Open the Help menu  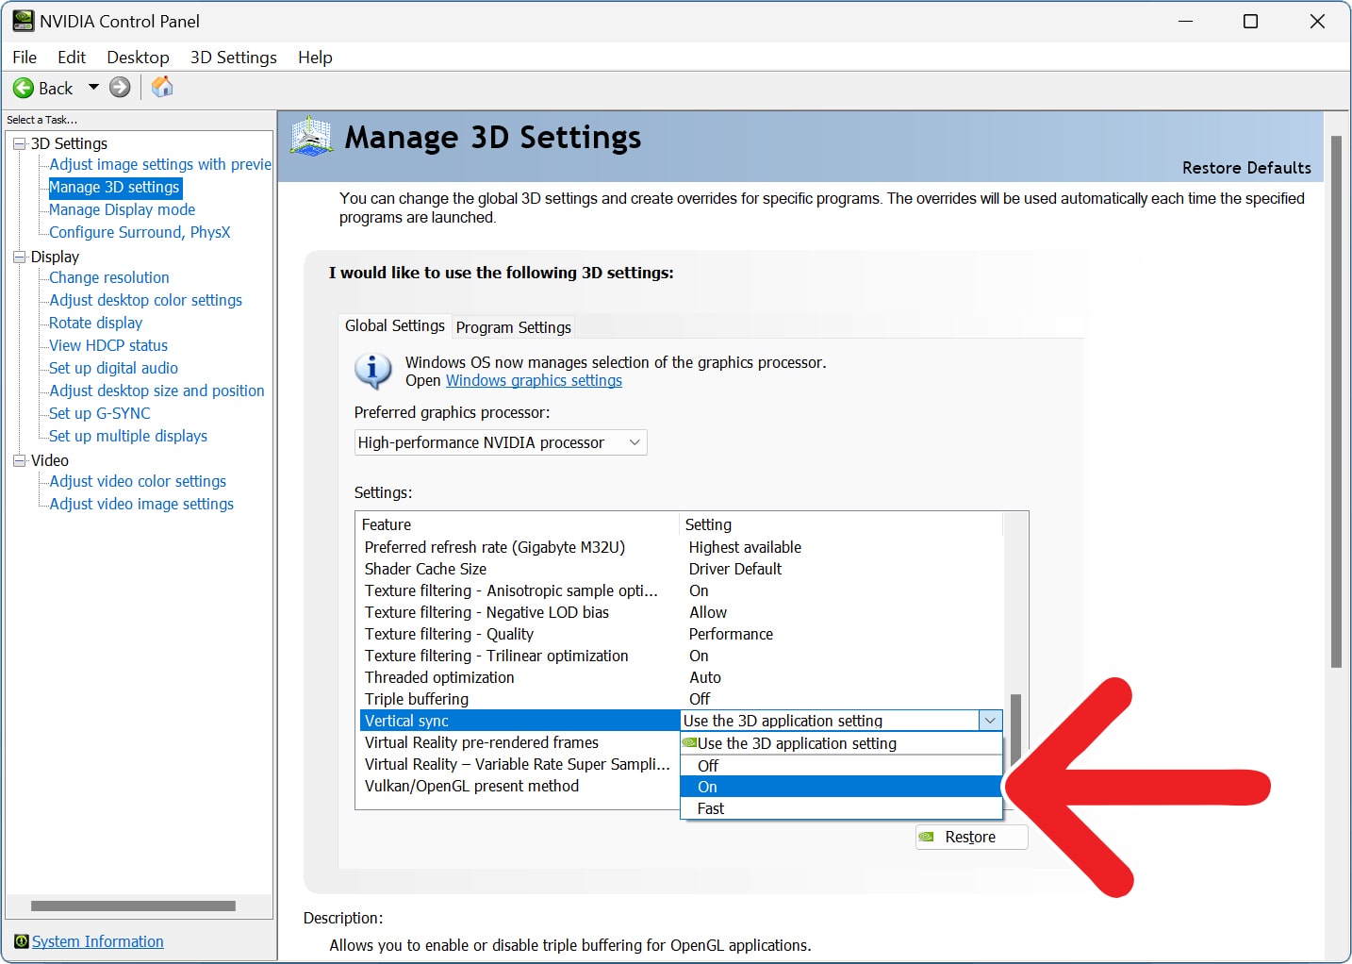click(315, 58)
